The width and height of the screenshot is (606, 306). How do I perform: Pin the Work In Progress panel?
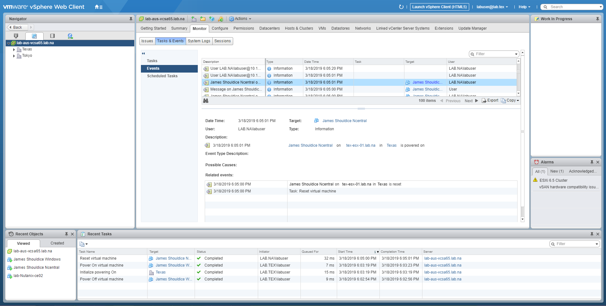tap(597, 19)
